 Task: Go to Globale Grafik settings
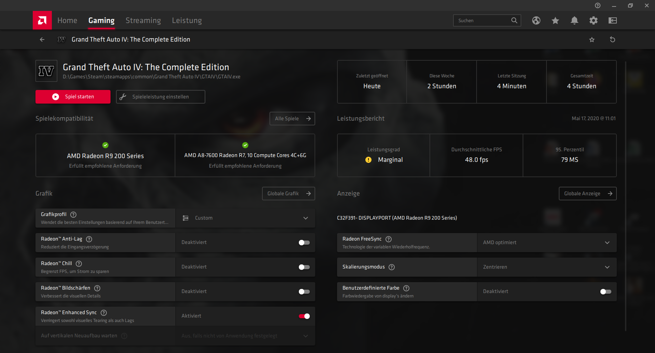coord(289,194)
